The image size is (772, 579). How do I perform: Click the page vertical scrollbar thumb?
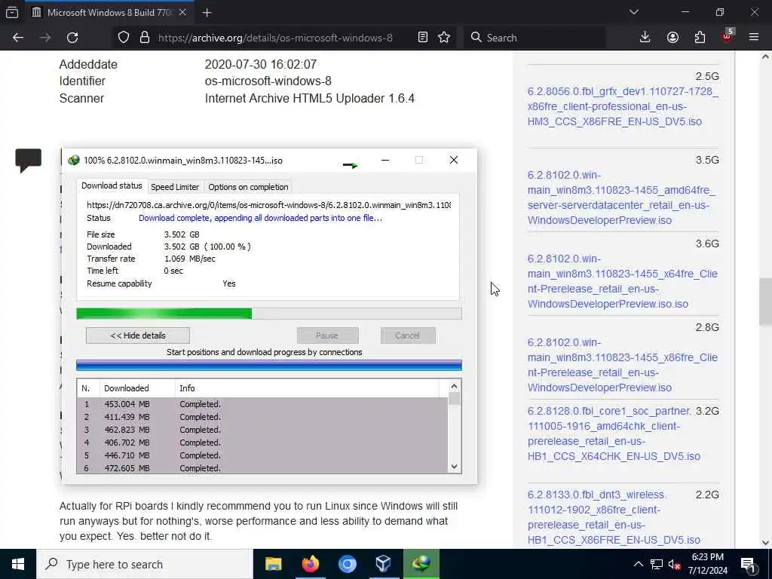[764, 302]
